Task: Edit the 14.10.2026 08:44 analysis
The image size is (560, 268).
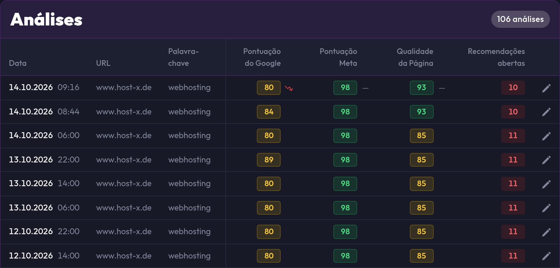Action: click(546, 112)
